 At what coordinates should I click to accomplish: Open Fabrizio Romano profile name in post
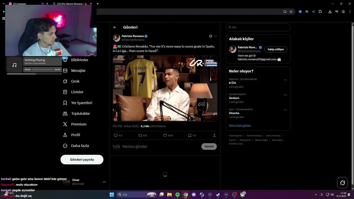[x=133, y=36]
